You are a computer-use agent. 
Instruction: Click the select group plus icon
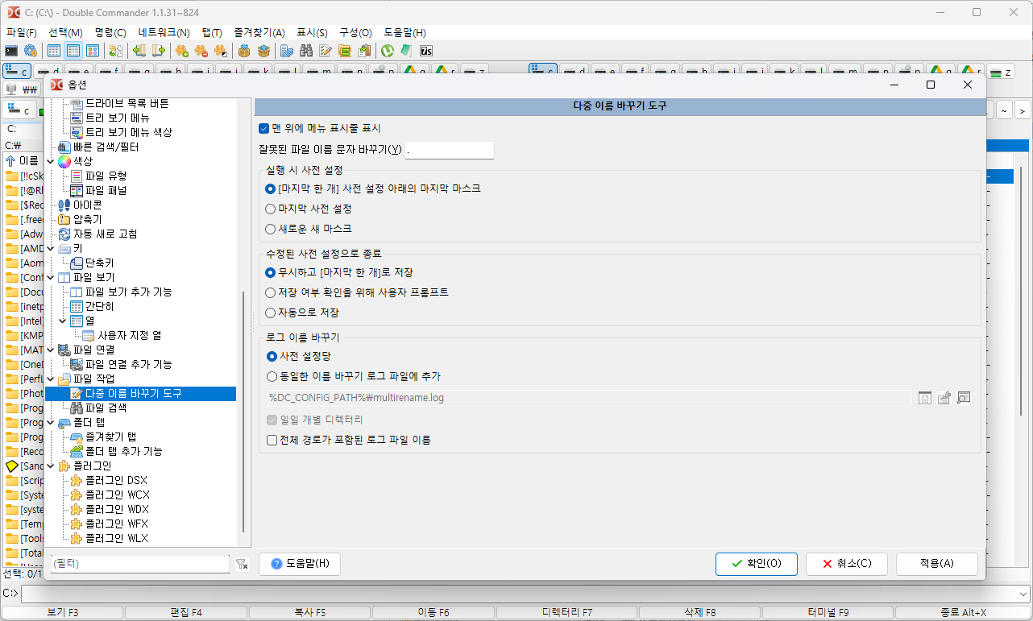pyautogui.click(x=181, y=51)
